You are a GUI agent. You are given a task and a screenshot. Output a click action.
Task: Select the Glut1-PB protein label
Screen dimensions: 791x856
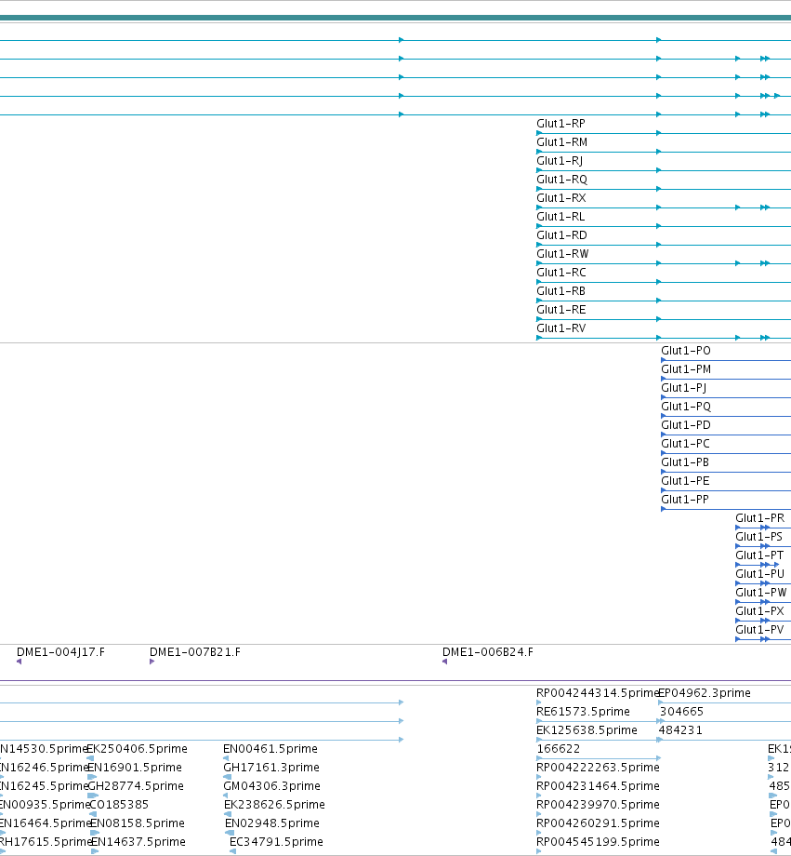(685, 462)
